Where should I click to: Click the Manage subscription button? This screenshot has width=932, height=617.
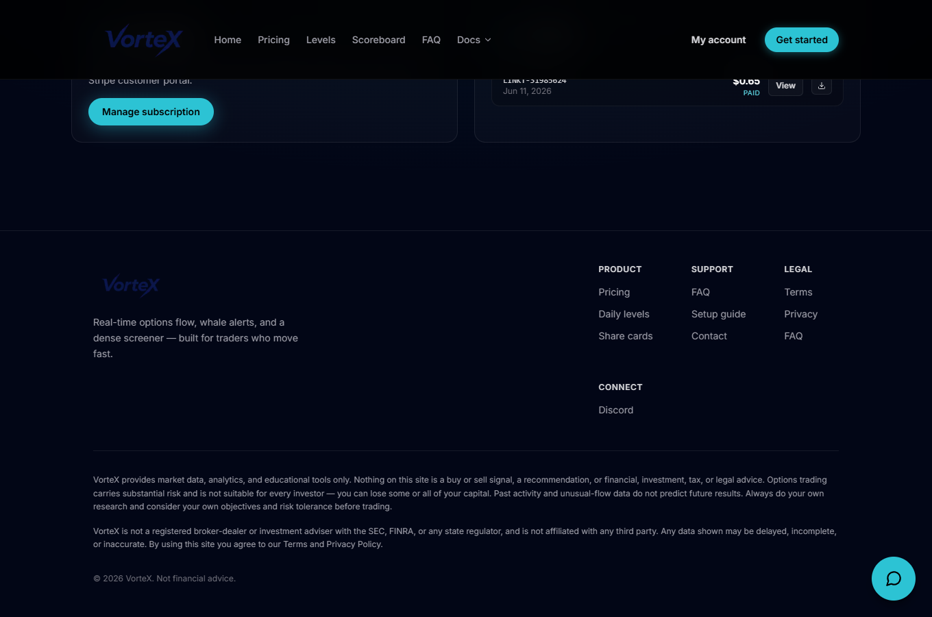click(x=151, y=112)
